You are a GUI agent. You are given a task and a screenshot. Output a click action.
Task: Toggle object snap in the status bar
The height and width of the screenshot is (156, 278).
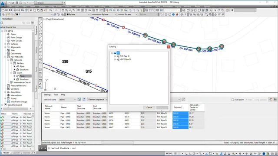tap(210, 153)
